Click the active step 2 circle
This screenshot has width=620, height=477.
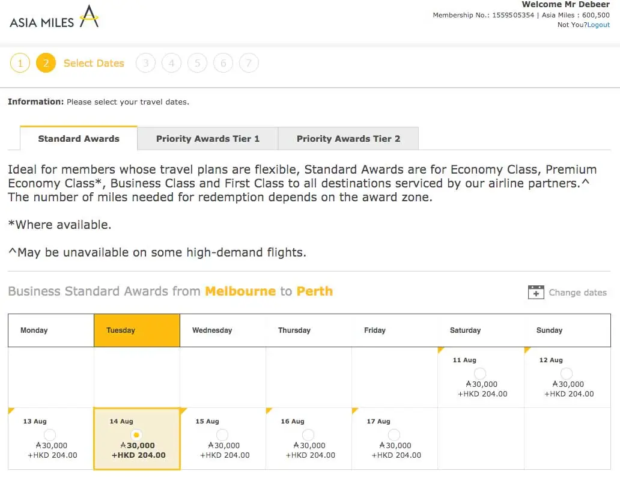(46, 63)
